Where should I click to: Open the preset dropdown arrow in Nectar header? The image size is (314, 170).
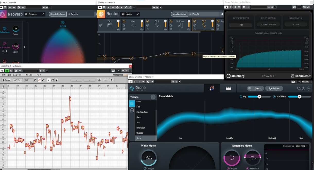160,7
